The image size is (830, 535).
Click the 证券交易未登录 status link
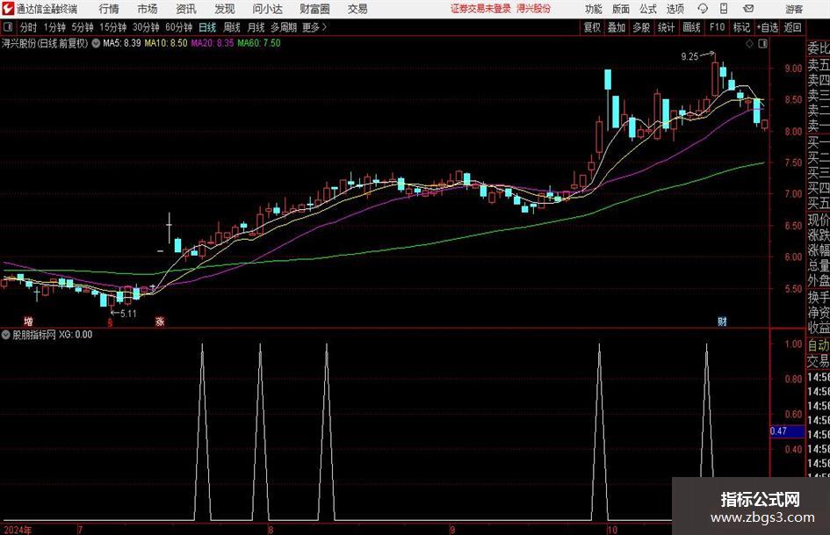(x=480, y=9)
